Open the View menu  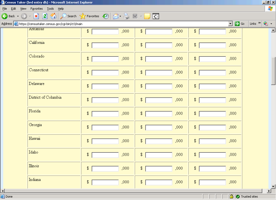23,9
